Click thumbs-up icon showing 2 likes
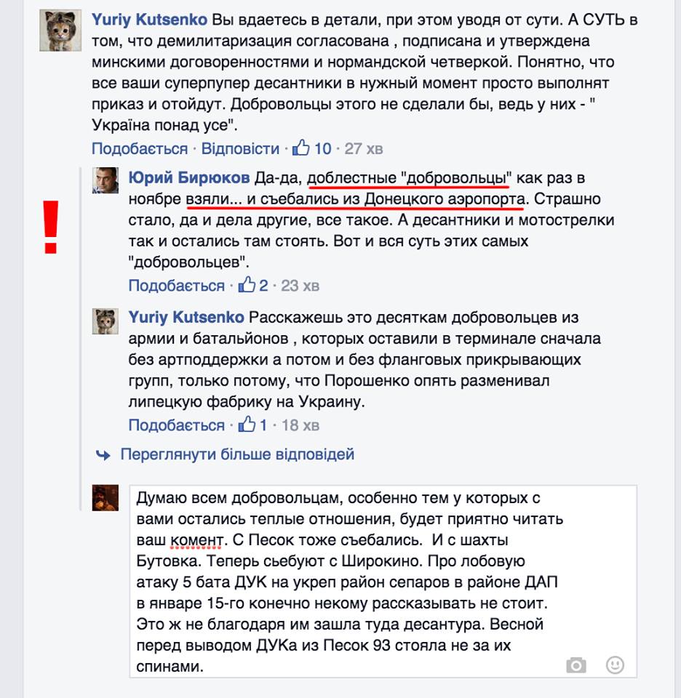Screen dimensions: 681x698 pos(247,284)
